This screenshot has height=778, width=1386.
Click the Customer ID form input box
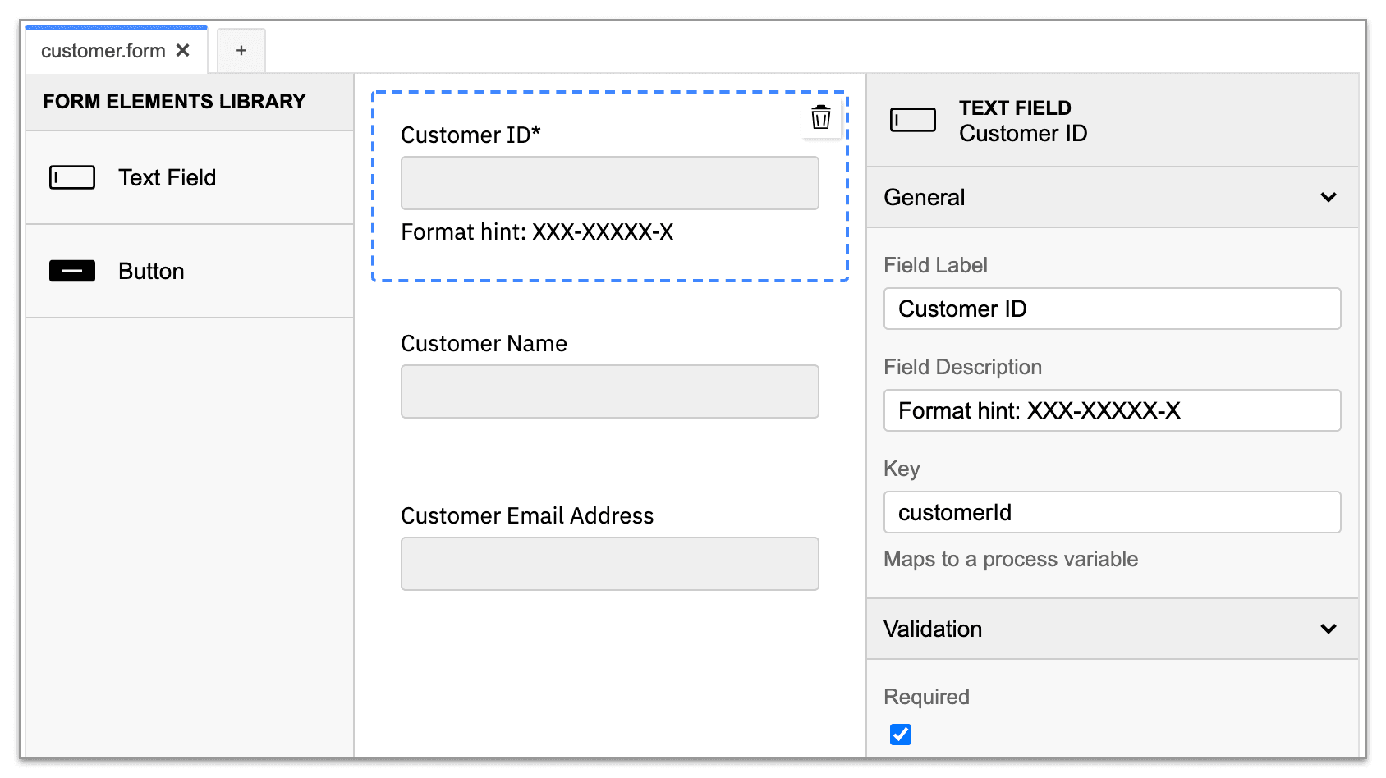(x=609, y=183)
